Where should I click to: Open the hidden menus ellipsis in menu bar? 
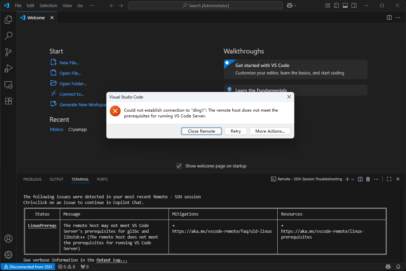92,5
